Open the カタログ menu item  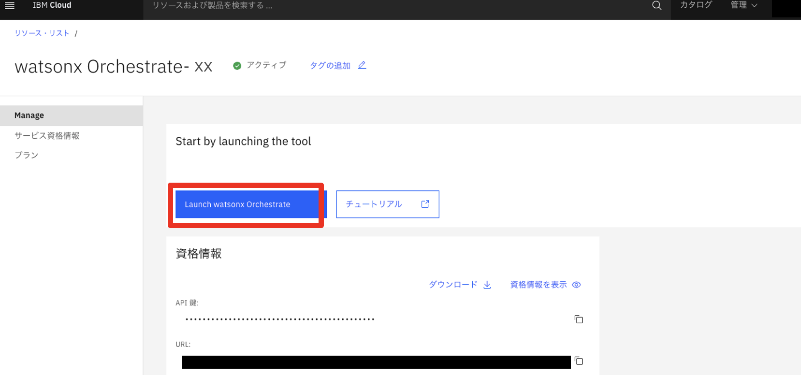(696, 5)
